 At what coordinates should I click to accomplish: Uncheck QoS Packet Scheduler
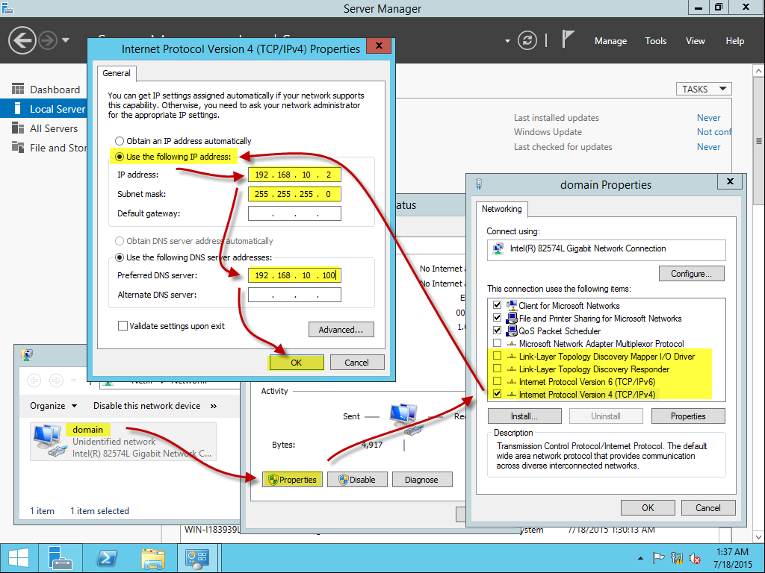pos(497,331)
